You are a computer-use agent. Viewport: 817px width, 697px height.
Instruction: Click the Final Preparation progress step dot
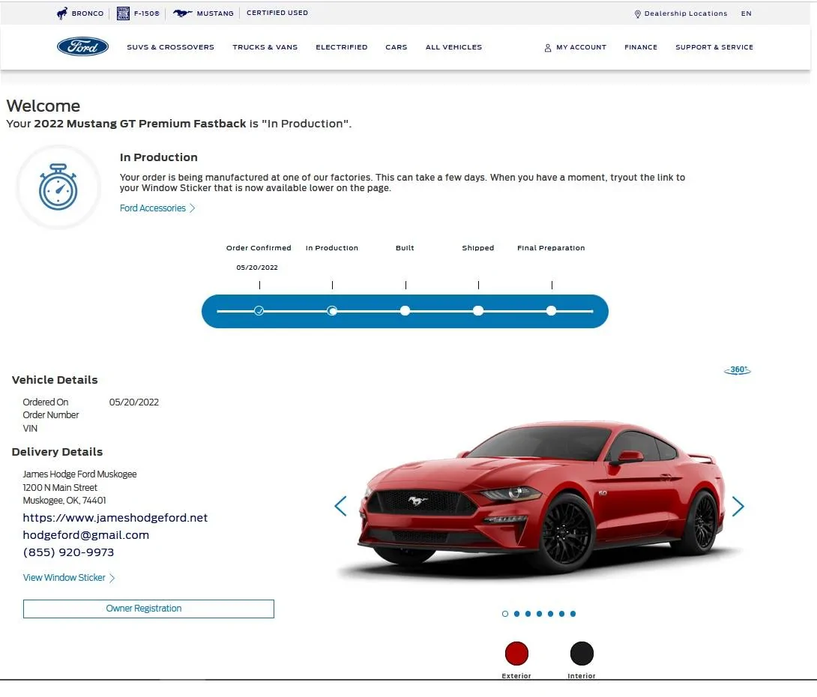coord(551,311)
